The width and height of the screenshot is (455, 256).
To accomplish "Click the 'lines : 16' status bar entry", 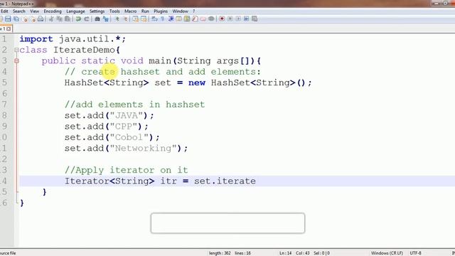I will 243,253.
